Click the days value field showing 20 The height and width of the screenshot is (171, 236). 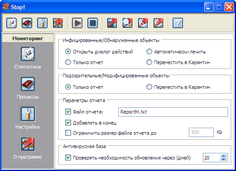[x=211, y=158]
